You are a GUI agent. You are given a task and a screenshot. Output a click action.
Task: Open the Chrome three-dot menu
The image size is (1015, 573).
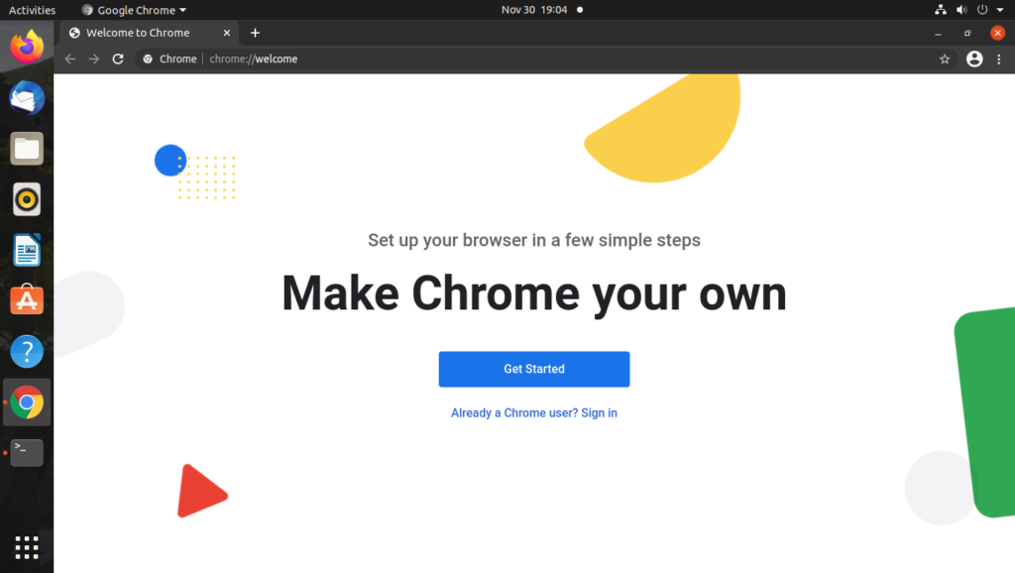pos(998,59)
